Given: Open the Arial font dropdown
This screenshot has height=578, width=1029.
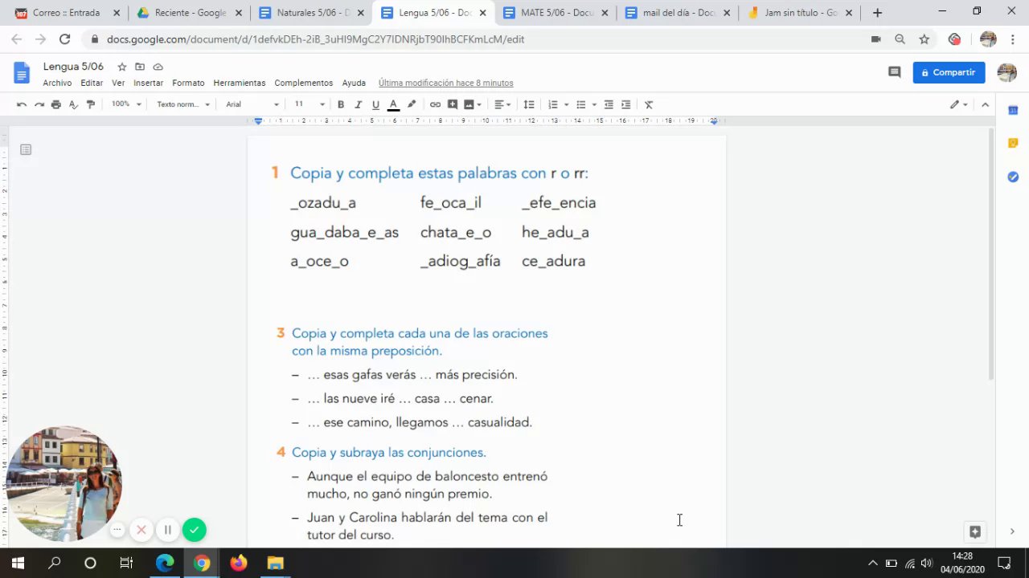Looking at the screenshot, I should click(252, 104).
